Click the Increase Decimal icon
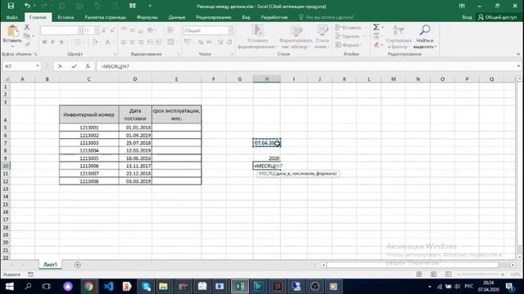Viewport: 524px width, 294px height. 220,42
